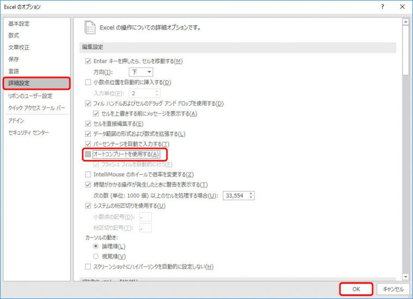Toggle システムの桁区切りを使用する checkbox

[x=88, y=206]
